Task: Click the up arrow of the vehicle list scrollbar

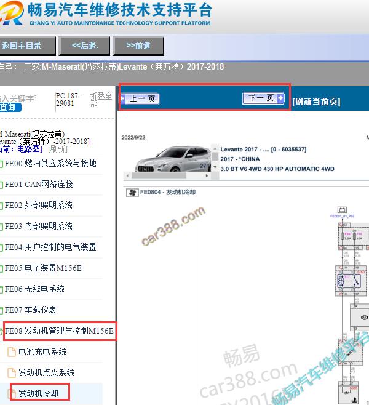Action: [x=215, y=148]
